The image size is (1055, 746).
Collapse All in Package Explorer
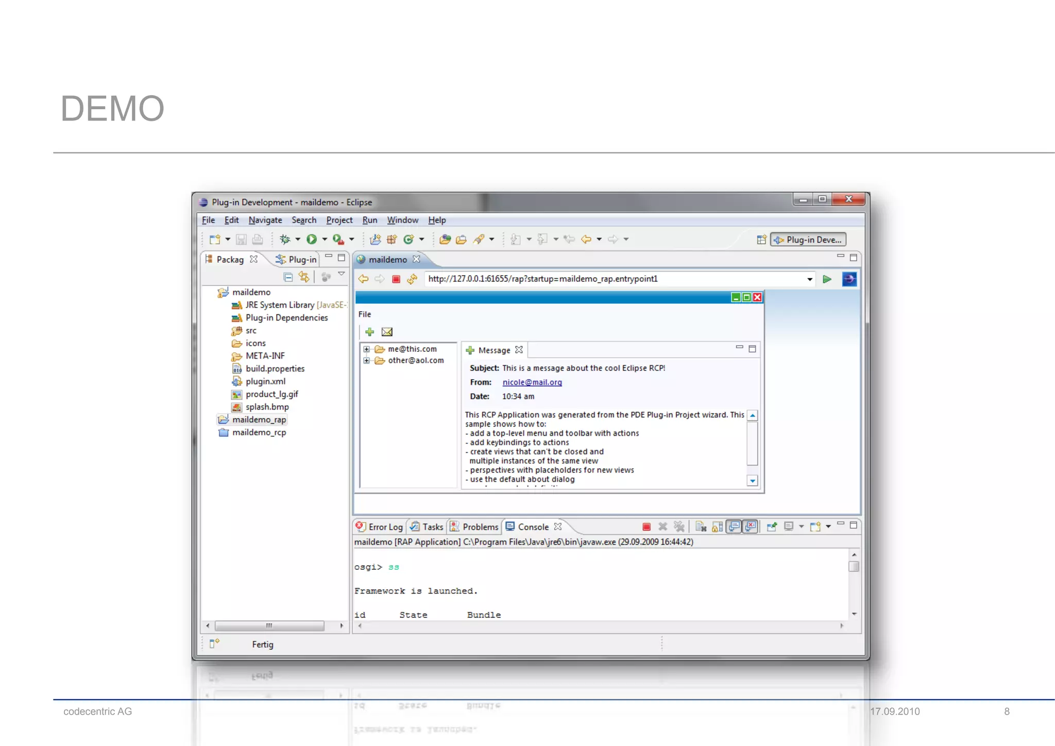click(x=288, y=277)
